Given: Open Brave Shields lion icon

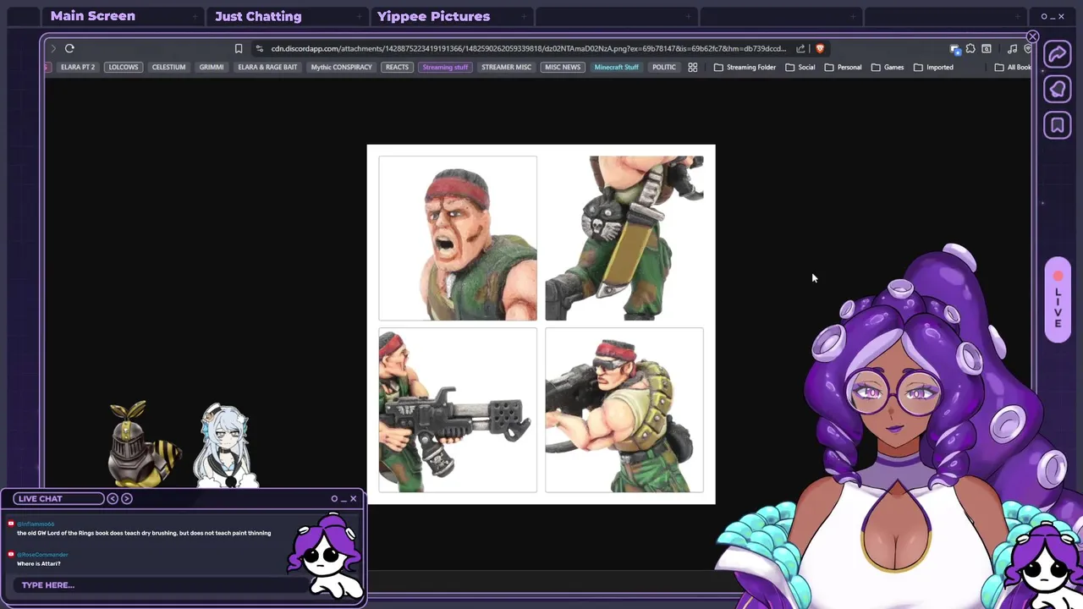Looking at the screenshot, I should point(819,48).
